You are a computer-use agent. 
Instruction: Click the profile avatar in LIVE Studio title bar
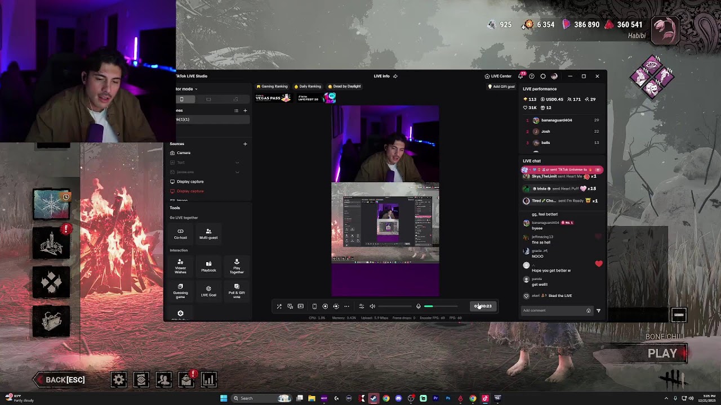point(554,76)
